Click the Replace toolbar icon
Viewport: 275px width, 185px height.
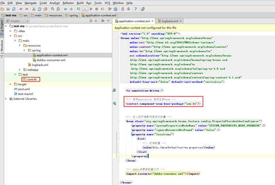[58, 9]
